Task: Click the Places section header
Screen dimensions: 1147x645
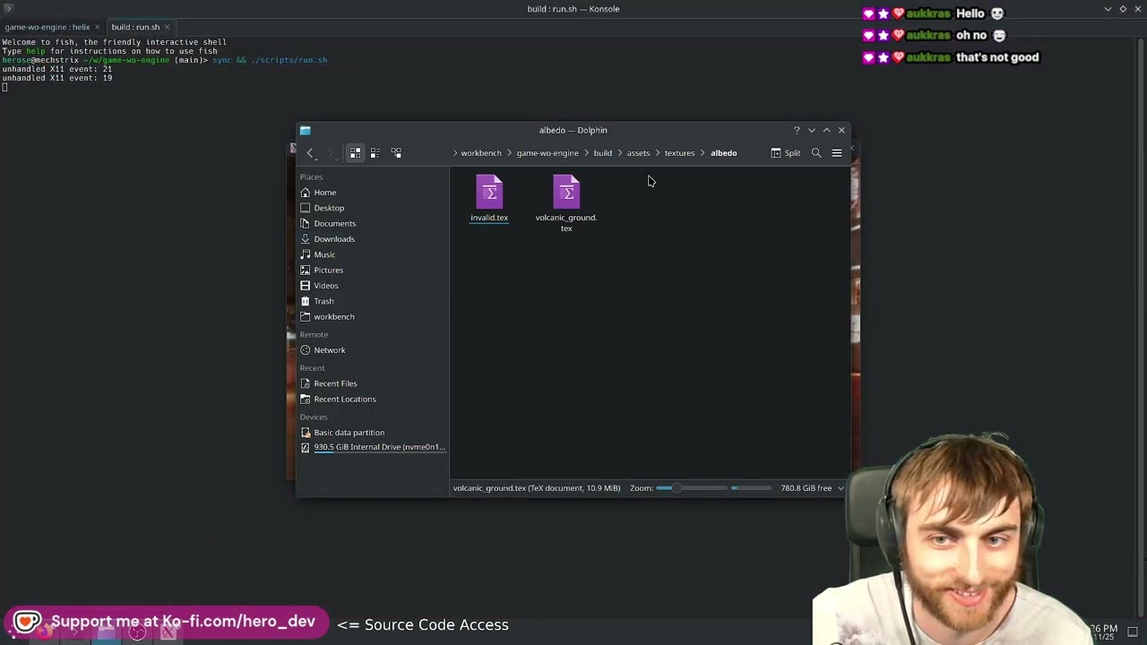Action: pos(311,177)
